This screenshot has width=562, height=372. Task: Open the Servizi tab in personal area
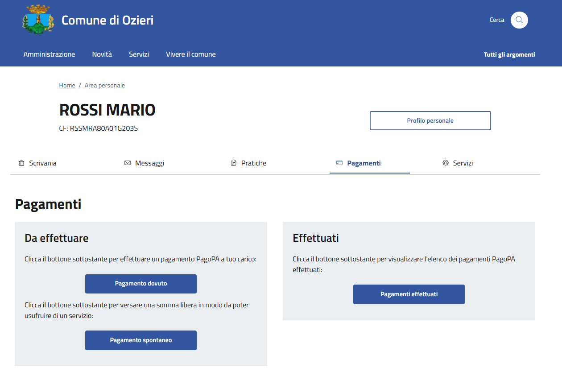pos(457,163)
